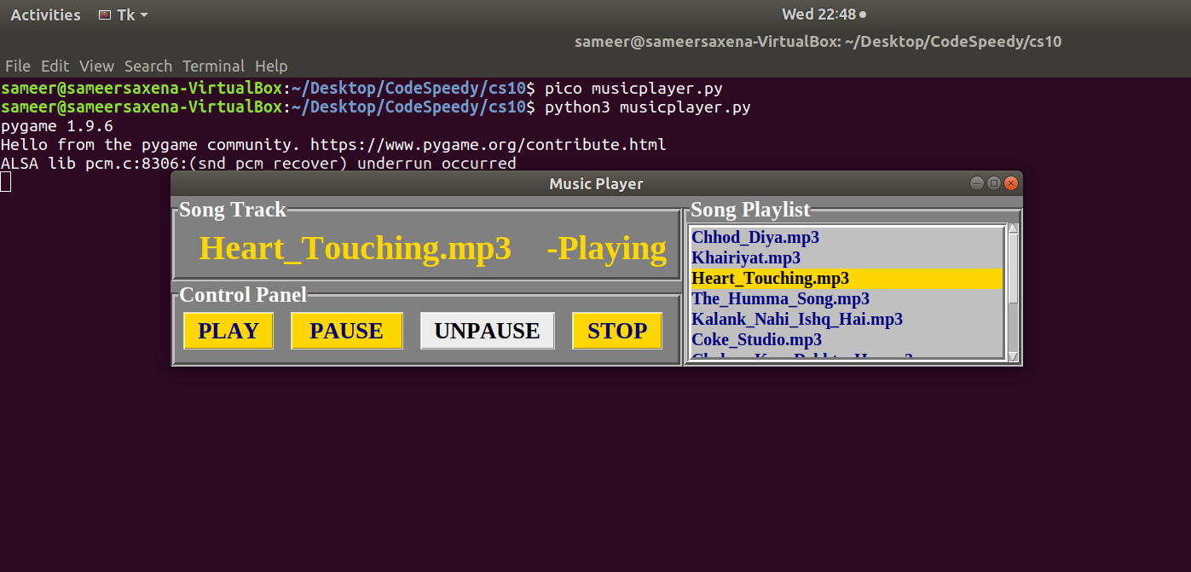The height and width of the screenshot is (572, 1191).
Task: Expand the Tk application menu dropdown
Action: (124, 14)
